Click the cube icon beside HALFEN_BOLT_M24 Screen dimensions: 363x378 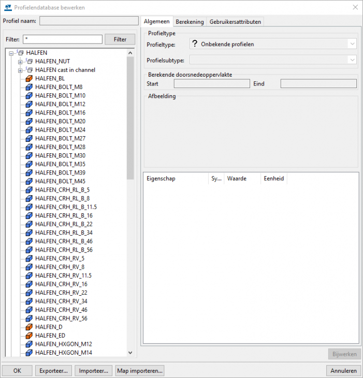tap(29, 130)
